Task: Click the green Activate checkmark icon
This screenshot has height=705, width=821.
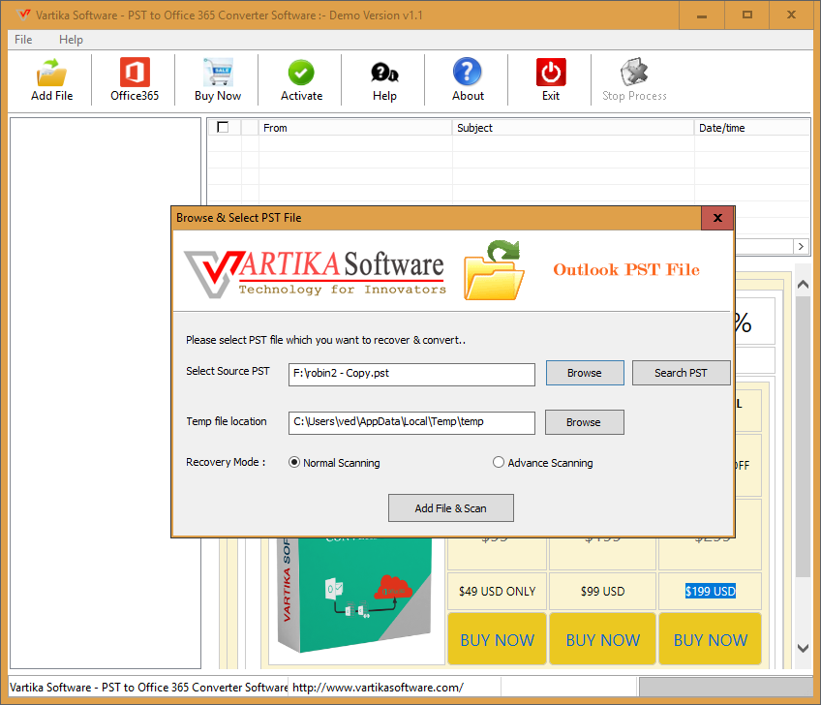Action: (301, 73)
